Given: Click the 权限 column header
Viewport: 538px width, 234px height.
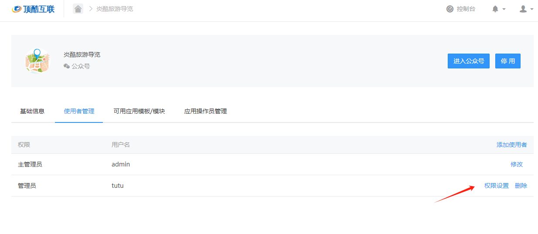Looking at the screenshot, I should [x=24, y=145].
